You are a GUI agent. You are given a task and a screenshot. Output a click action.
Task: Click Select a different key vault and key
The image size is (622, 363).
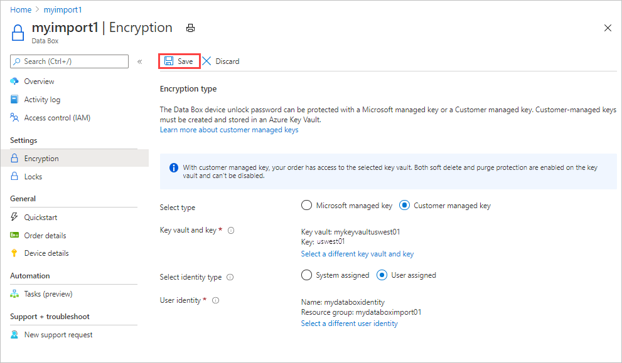357,254
